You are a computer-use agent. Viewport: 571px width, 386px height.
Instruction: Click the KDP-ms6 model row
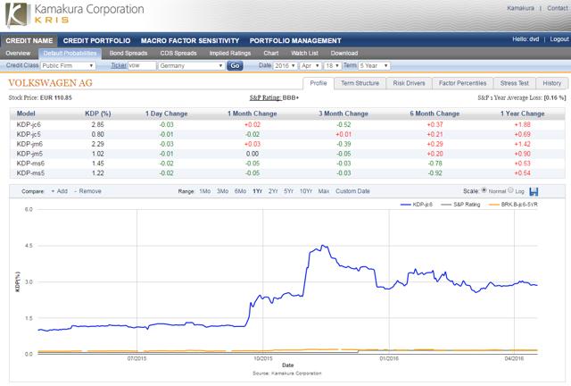coord(287,164)
